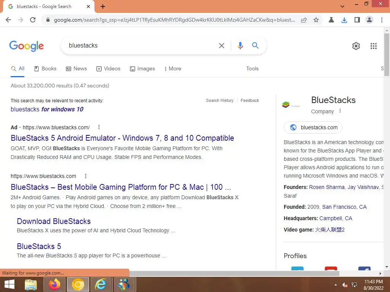
Task: Open Chrome three-dot menu
Action: (x=382, y=20)
